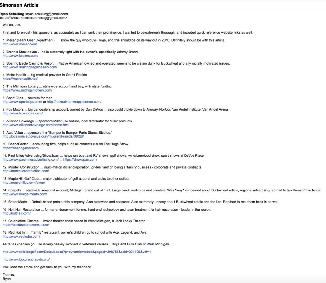Click the '4. Metro Health' line
This screenshot has width=326, height=283.
coord(45,75)
